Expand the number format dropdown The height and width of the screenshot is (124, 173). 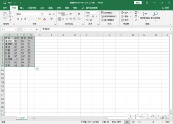point(97,13)
